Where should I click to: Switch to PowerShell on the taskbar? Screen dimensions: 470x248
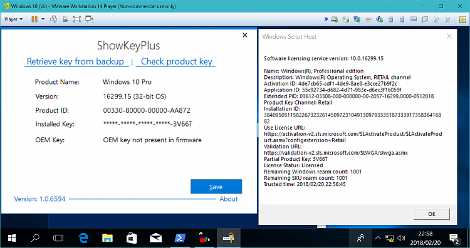(x=180, y=238)
